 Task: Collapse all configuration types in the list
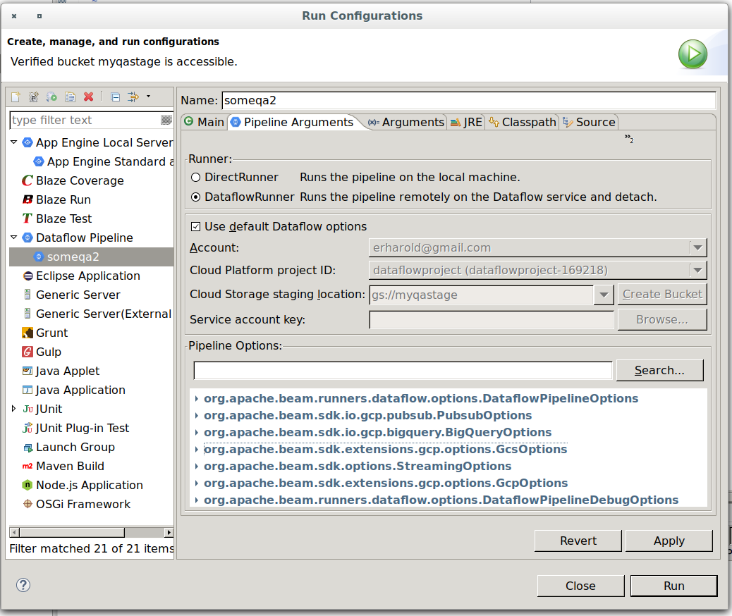click(x=115, y=96)
